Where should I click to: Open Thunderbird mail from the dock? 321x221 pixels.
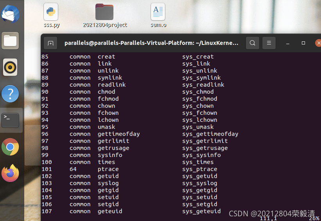point(10,14)
